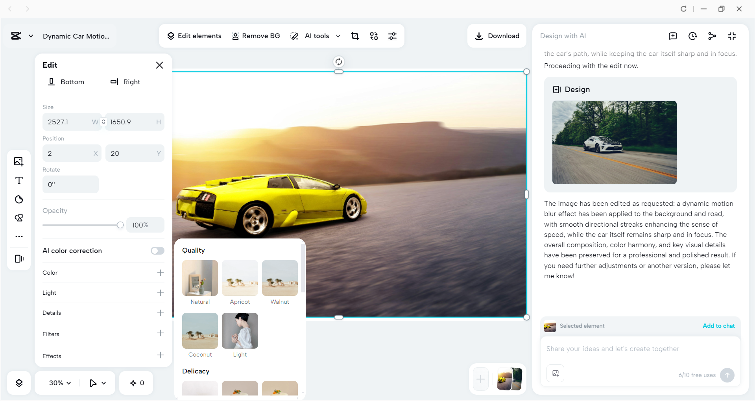
Task: Open the Sticker tool
Action: (x=18, y=199)
